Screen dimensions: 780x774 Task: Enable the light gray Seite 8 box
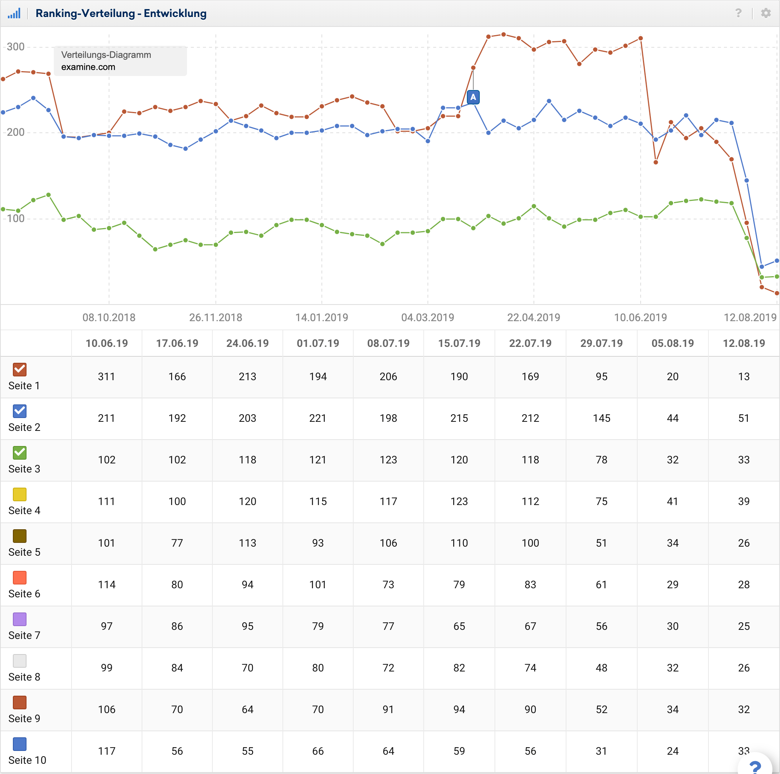pyautogui.click(x=19, y=660)
